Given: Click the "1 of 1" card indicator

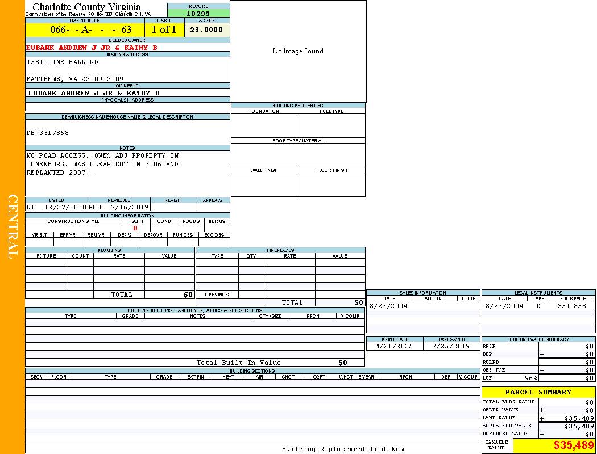Looking at the screenshot, I should (x=164, y=30).
